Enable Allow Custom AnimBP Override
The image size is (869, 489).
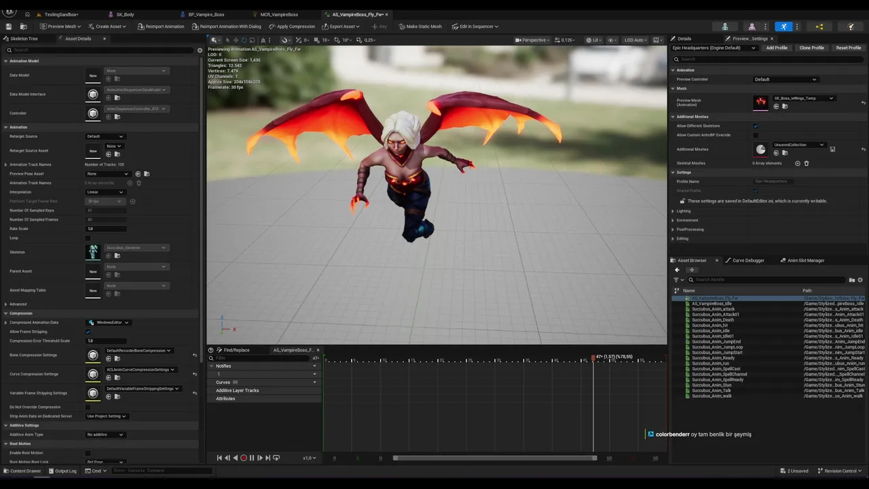click(x=756, y=135)
